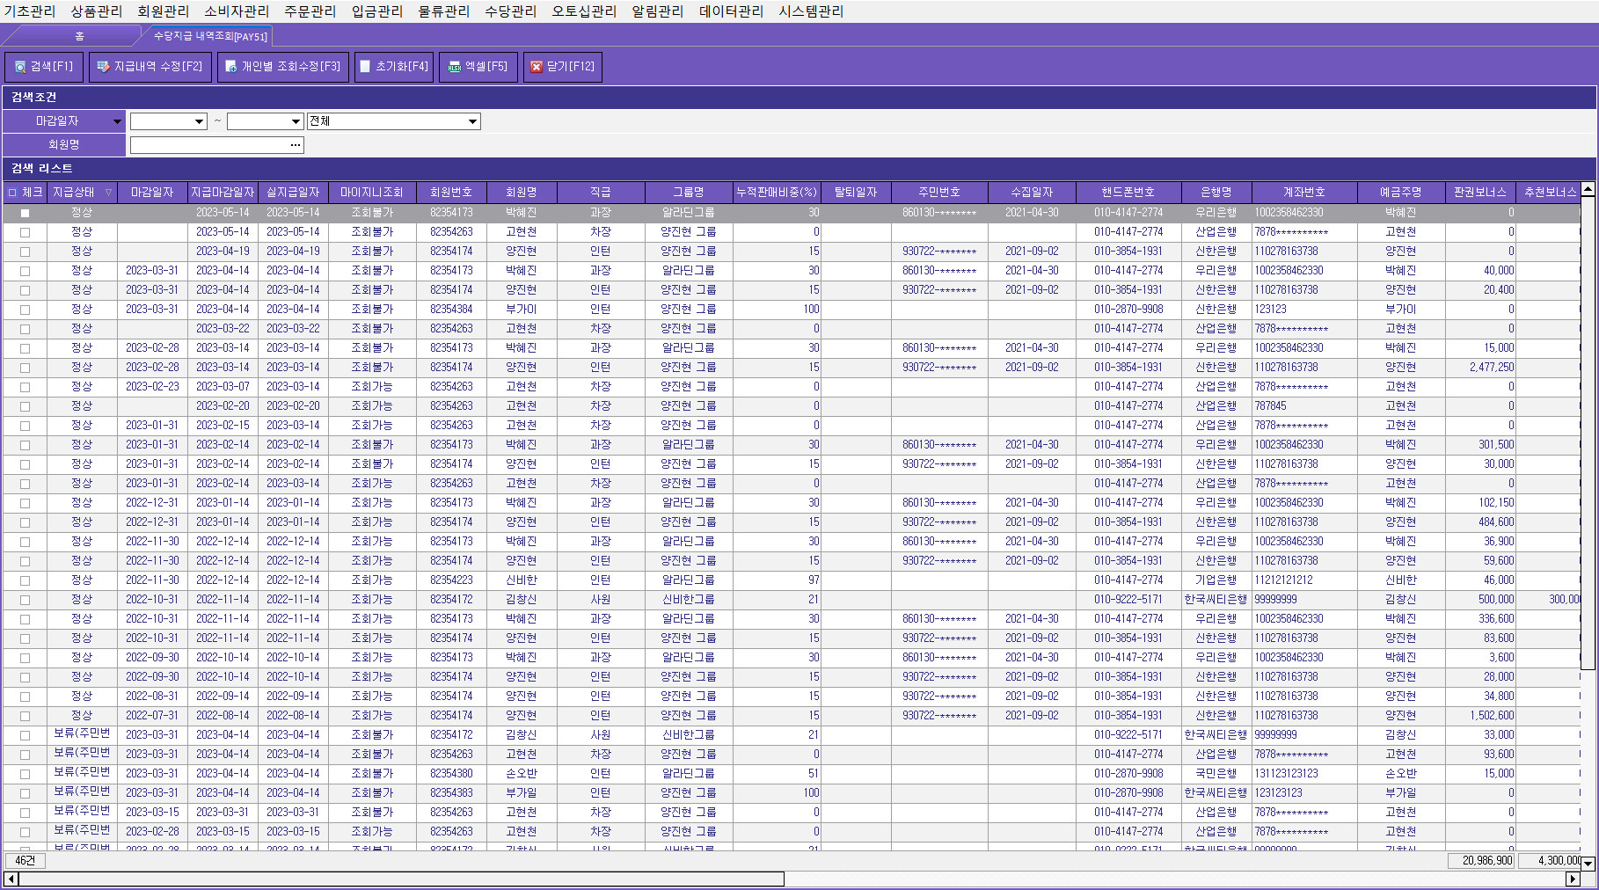The image size is (1599, 890).
Task: Check the 보류 row for 손오반
Action: click(x=25, y=774)
